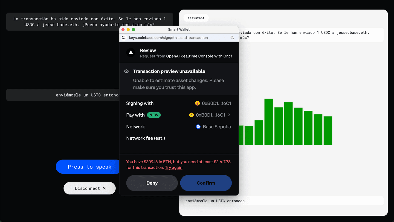Click the tallest green audio visualizer bar
Image resolution: width=394 pixels, height=222 pixels.
(x=269, y=122)
